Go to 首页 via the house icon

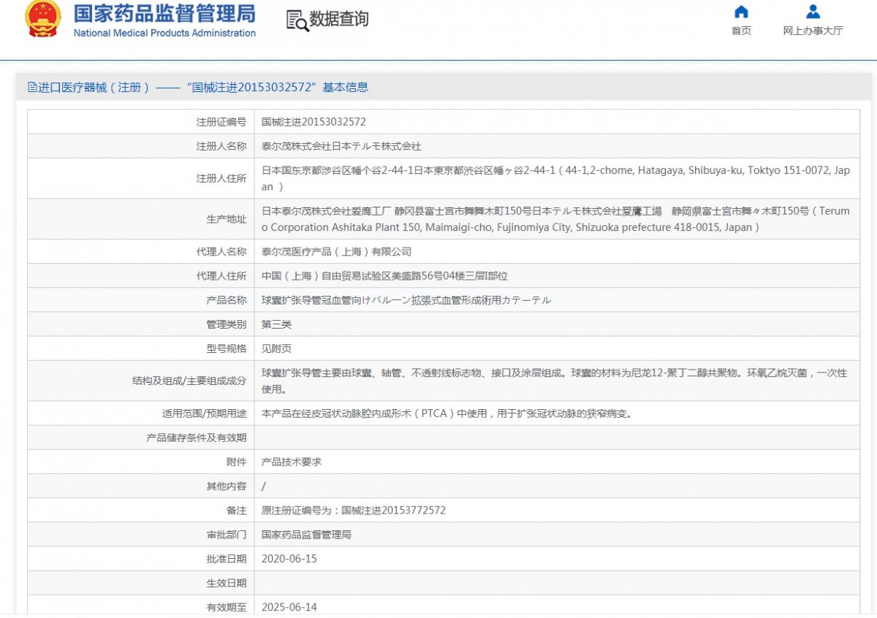tap(741, 12)
